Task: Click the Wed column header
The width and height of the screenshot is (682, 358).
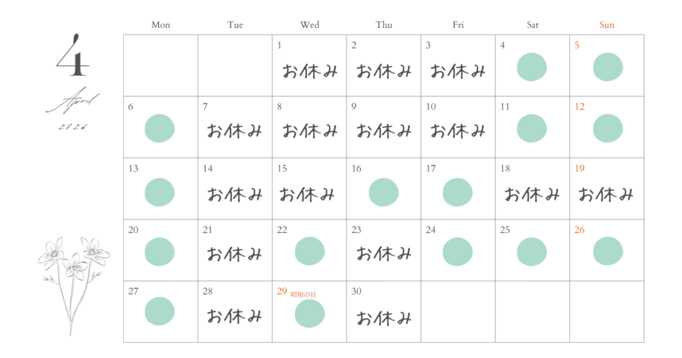Action: coord(310,25)
